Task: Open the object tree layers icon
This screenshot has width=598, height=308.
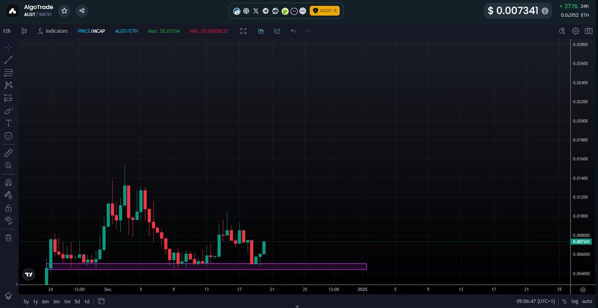Action: pyautogui.click(x=8, y=296)
